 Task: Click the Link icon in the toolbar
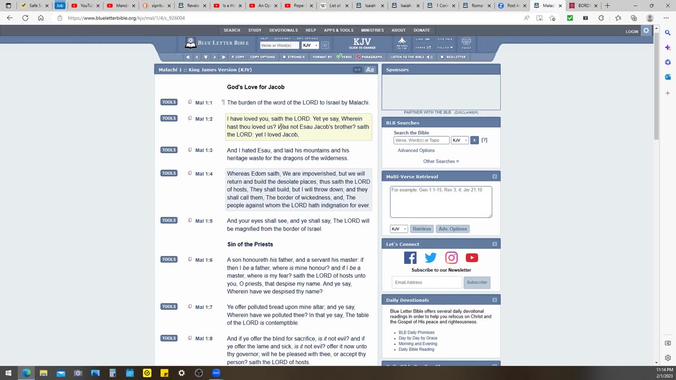(x=422, y=39)
